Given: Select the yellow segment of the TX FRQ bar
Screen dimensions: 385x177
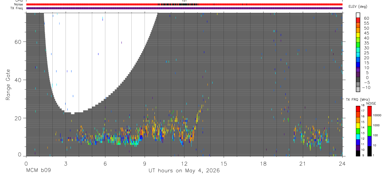Looking at the screenshot, I should point(358,126).
